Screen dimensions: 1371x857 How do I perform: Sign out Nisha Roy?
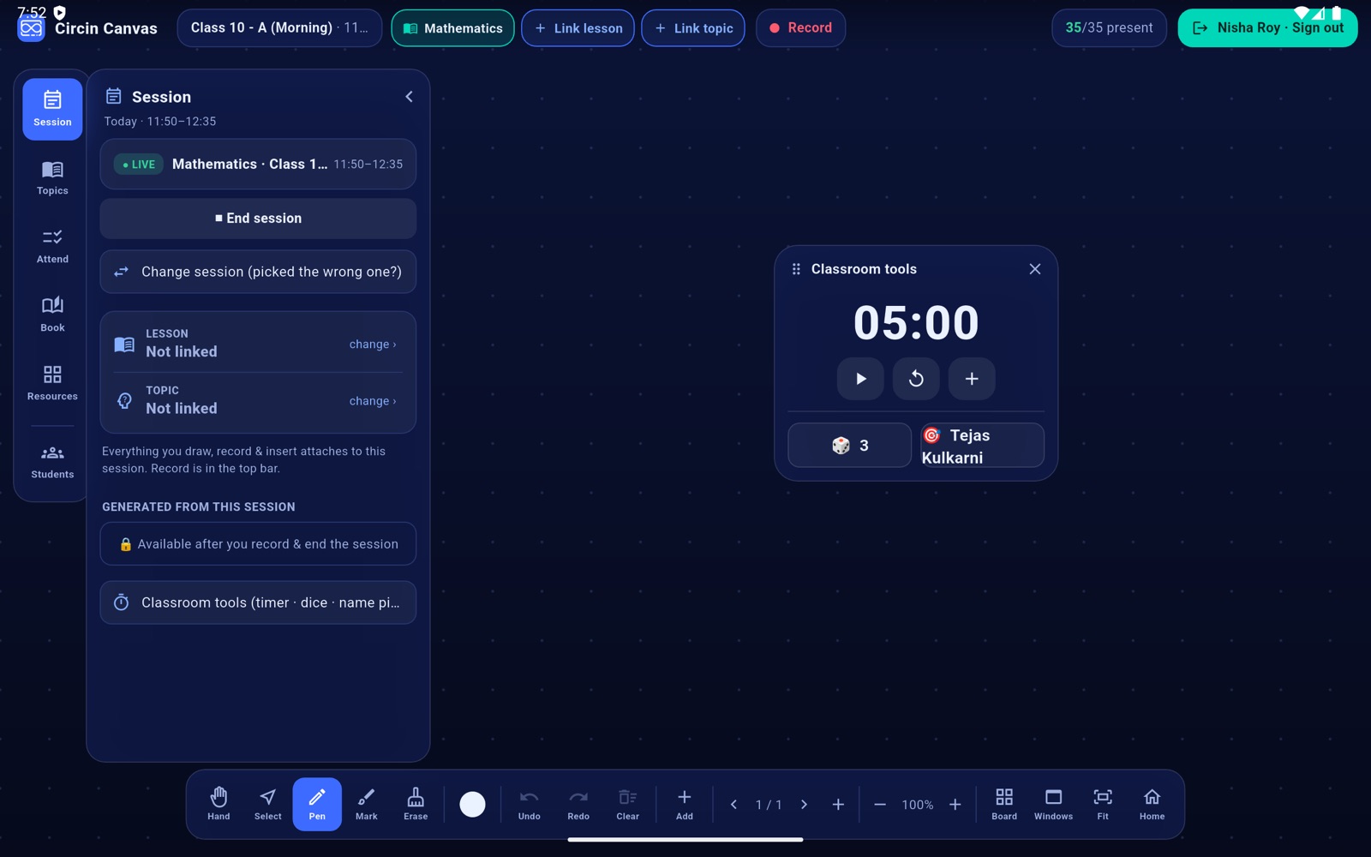pyautogui.click(x=1267, y=28)
